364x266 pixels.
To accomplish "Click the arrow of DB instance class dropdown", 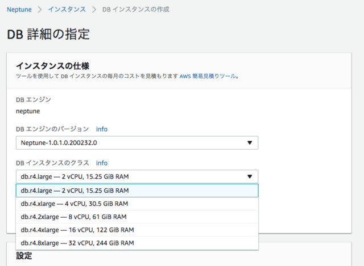I will pos(250,176).
